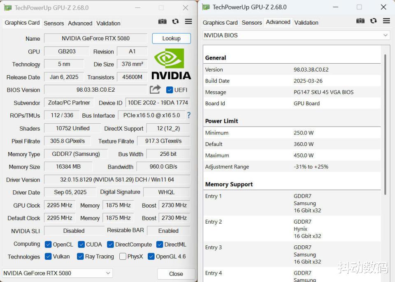Toggle the DirectCompute checkbox

pyautogui.click(x=110, y=245)
